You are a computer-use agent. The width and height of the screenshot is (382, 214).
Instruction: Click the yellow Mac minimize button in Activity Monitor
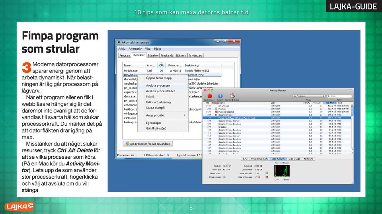[209, 91]
